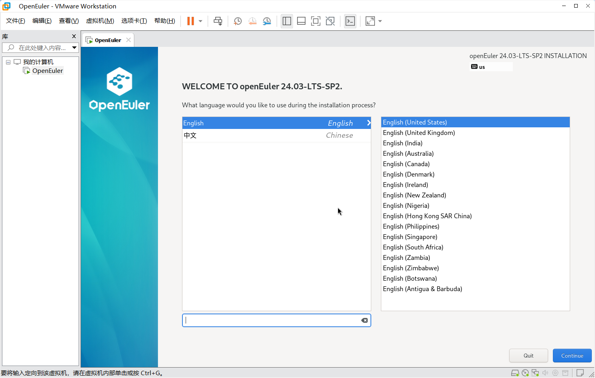Click the VMware Workstation title bar logo

6,6
